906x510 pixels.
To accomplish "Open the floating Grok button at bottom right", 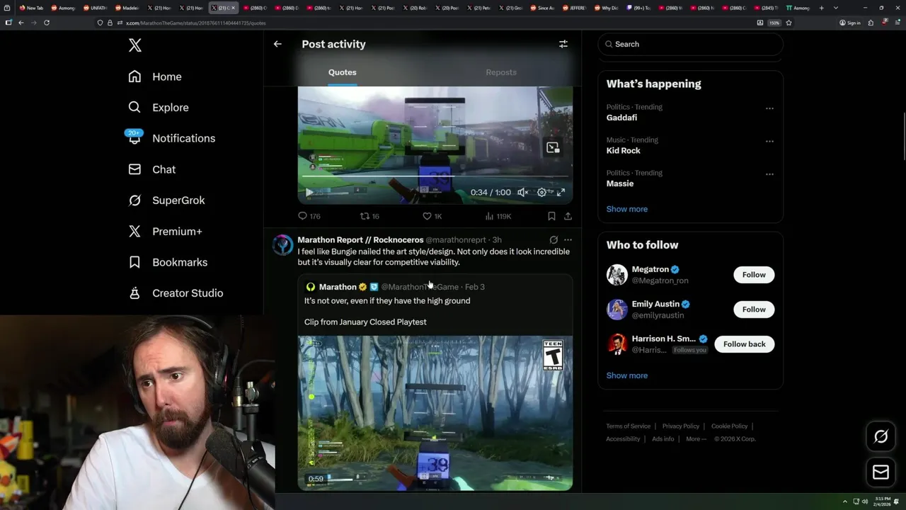I will [881, 436].
